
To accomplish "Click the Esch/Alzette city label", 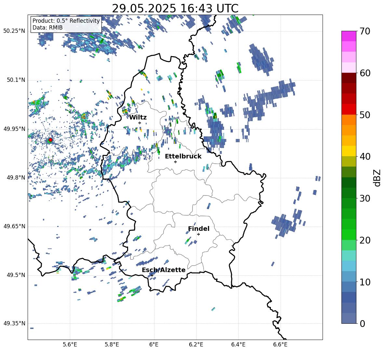I will 164,270.
